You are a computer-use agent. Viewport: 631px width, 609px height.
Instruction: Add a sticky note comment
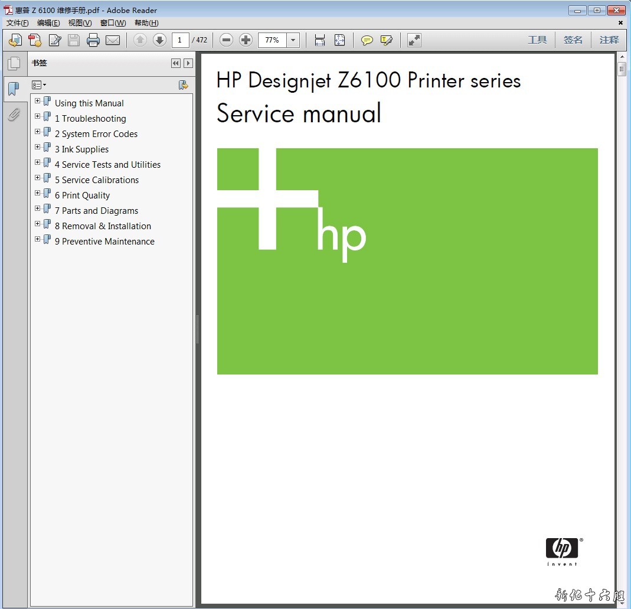point(367,40)
